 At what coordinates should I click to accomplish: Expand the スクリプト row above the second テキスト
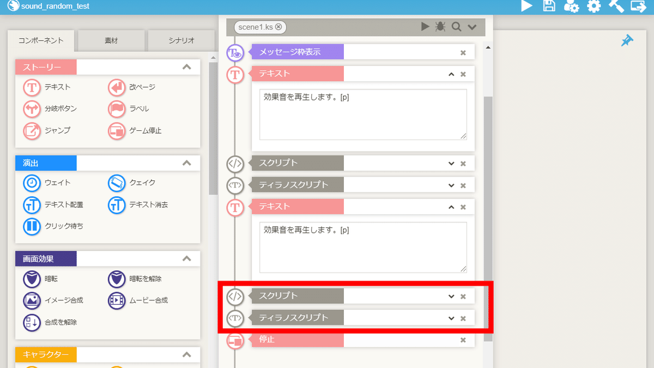451,164
